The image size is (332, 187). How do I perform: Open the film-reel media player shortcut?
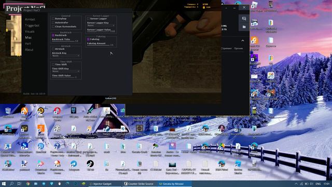pyautogui.click(x=57, y=128)
